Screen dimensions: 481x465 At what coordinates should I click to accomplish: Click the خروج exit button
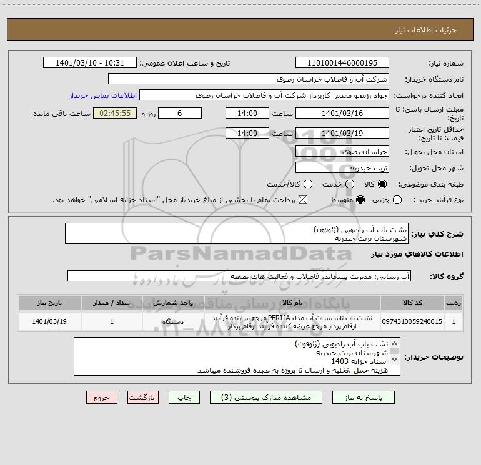tap(102, 398)
